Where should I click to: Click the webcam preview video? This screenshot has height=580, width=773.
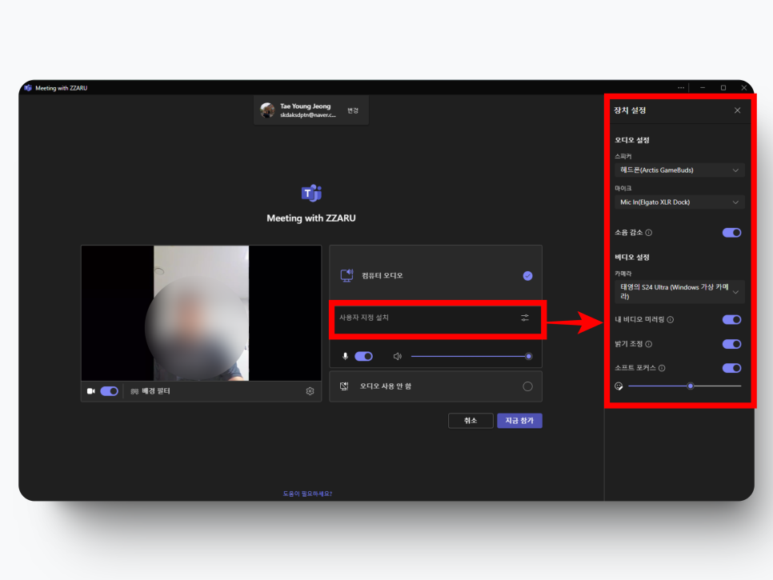coord(201,313)
